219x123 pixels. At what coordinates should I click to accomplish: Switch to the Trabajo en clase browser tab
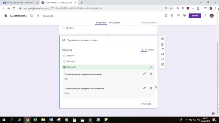click(x=21, y=3)
